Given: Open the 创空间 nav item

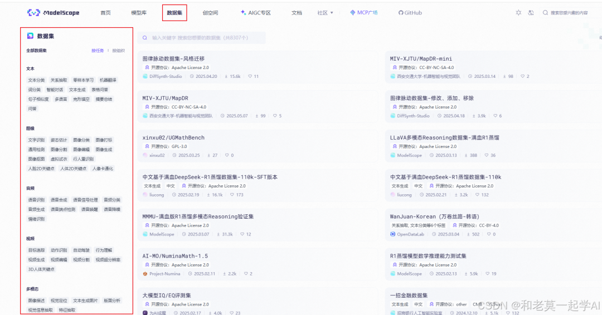Looking at the screenshot, I should pos(210,13).
